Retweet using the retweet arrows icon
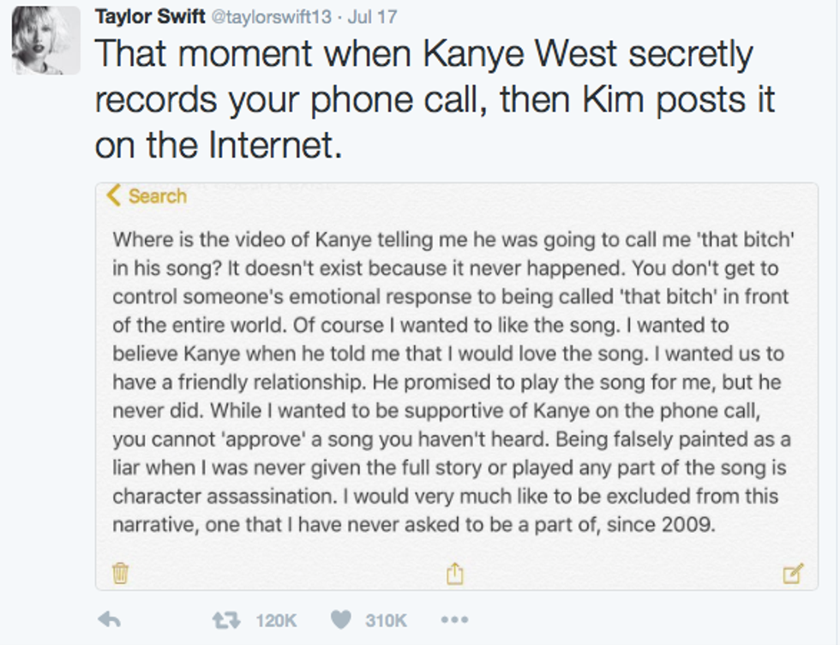This screenshot has width=840, height=645. pos(226,619)
